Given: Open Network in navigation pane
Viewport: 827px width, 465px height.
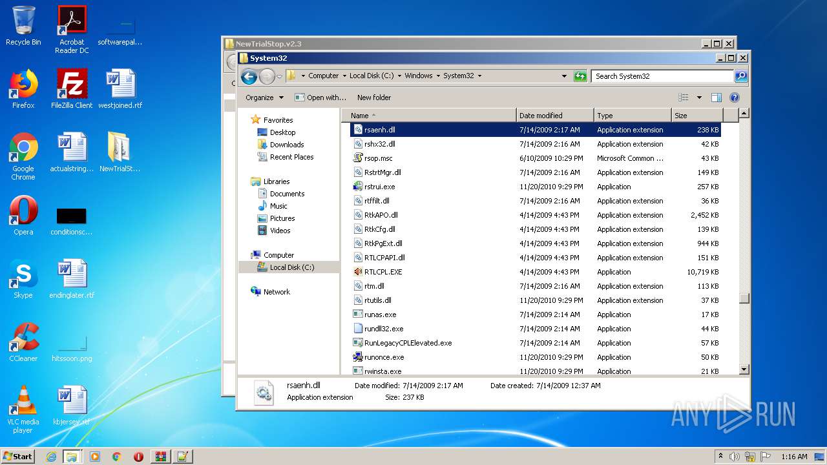Looking at the screenshot, I should point(277,292).
